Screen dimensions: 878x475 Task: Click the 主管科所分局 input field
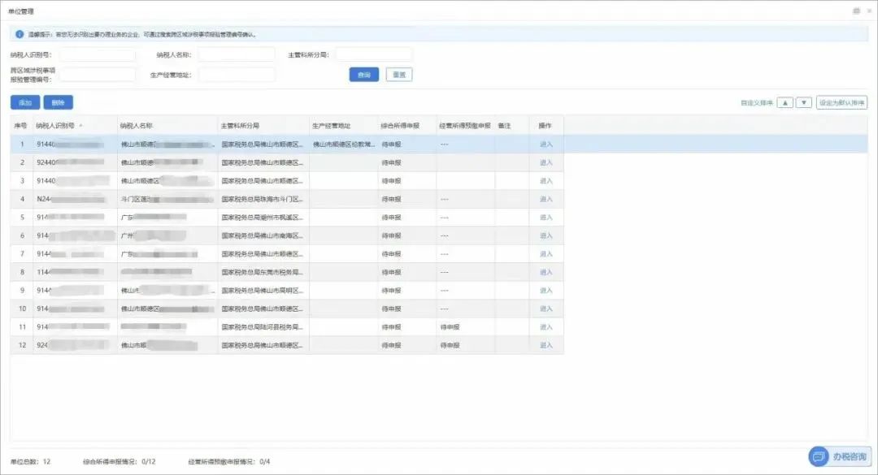click(x=374, y=55)
